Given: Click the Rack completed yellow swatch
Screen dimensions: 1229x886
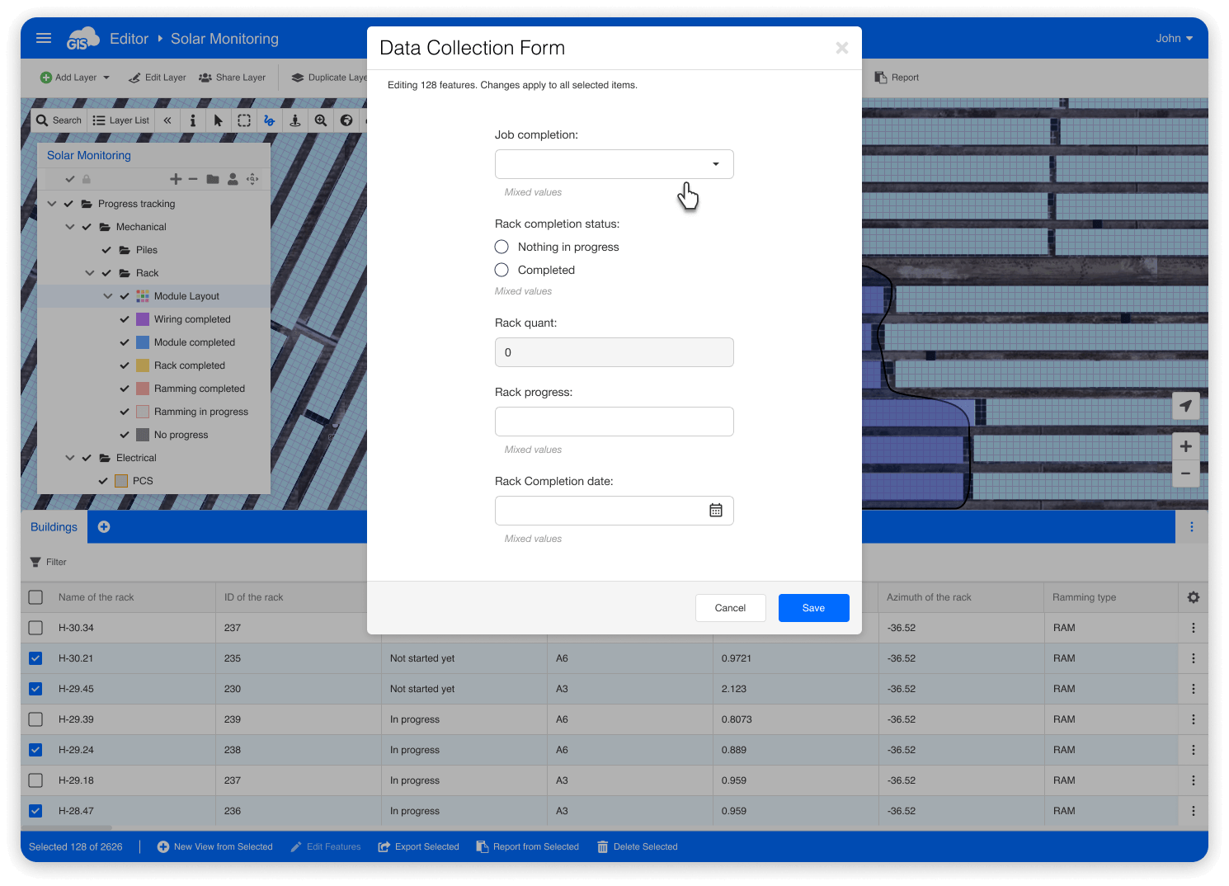Looking at the screenshot, I should 143,365.
